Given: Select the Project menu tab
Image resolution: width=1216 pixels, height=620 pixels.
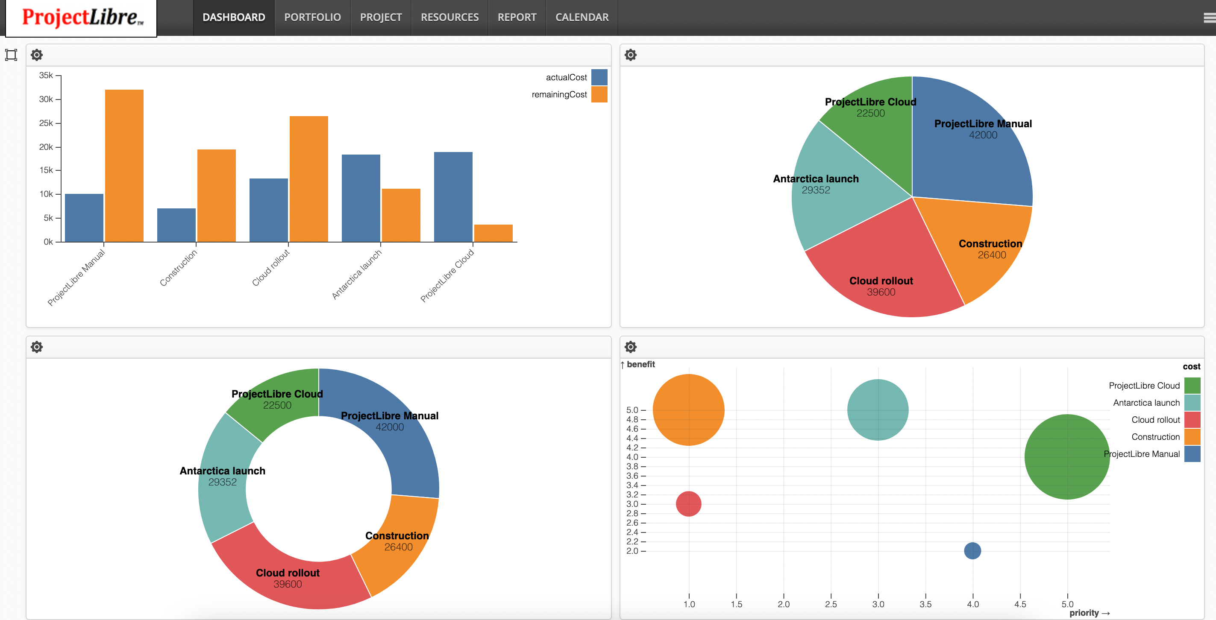Looking at the screenshot, I should [381, 18].
